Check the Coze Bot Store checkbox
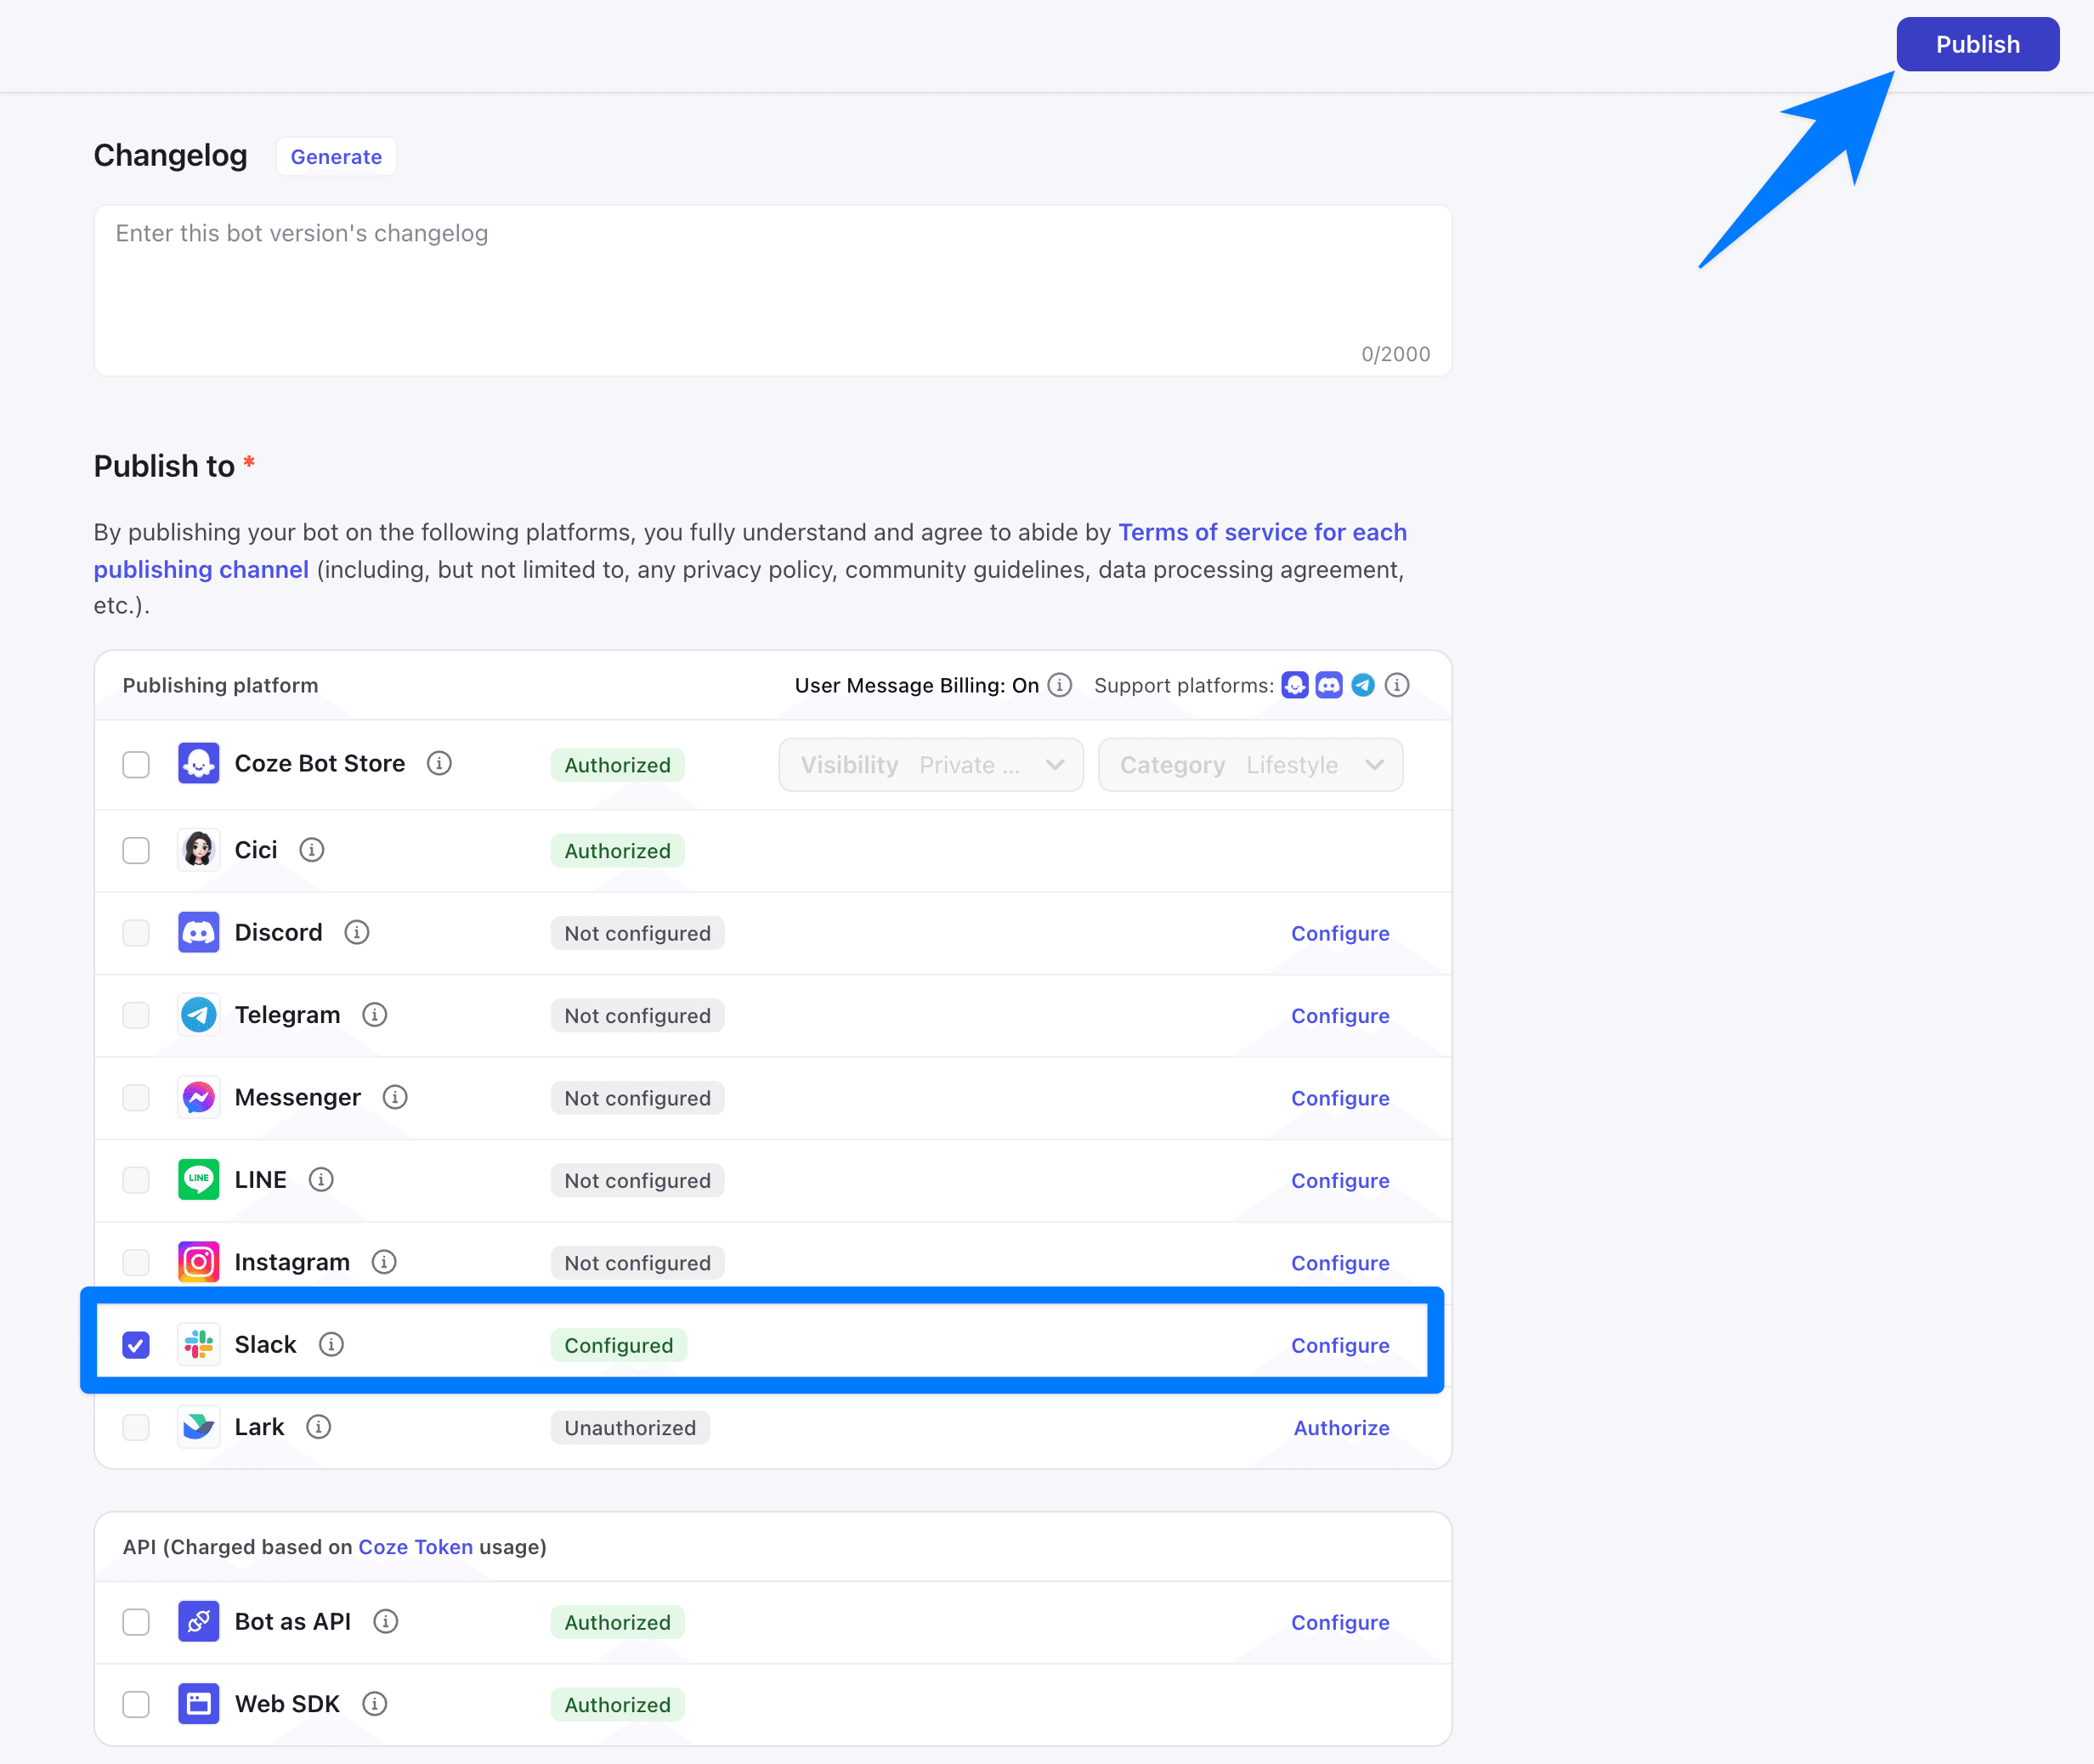 click(x=136, y=765)
